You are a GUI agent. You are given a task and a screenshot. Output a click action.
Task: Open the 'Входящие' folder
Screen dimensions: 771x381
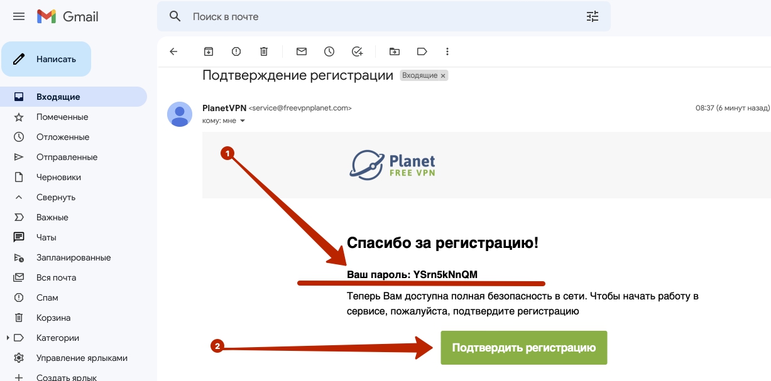pyautogui.click(x=74, y=97)
